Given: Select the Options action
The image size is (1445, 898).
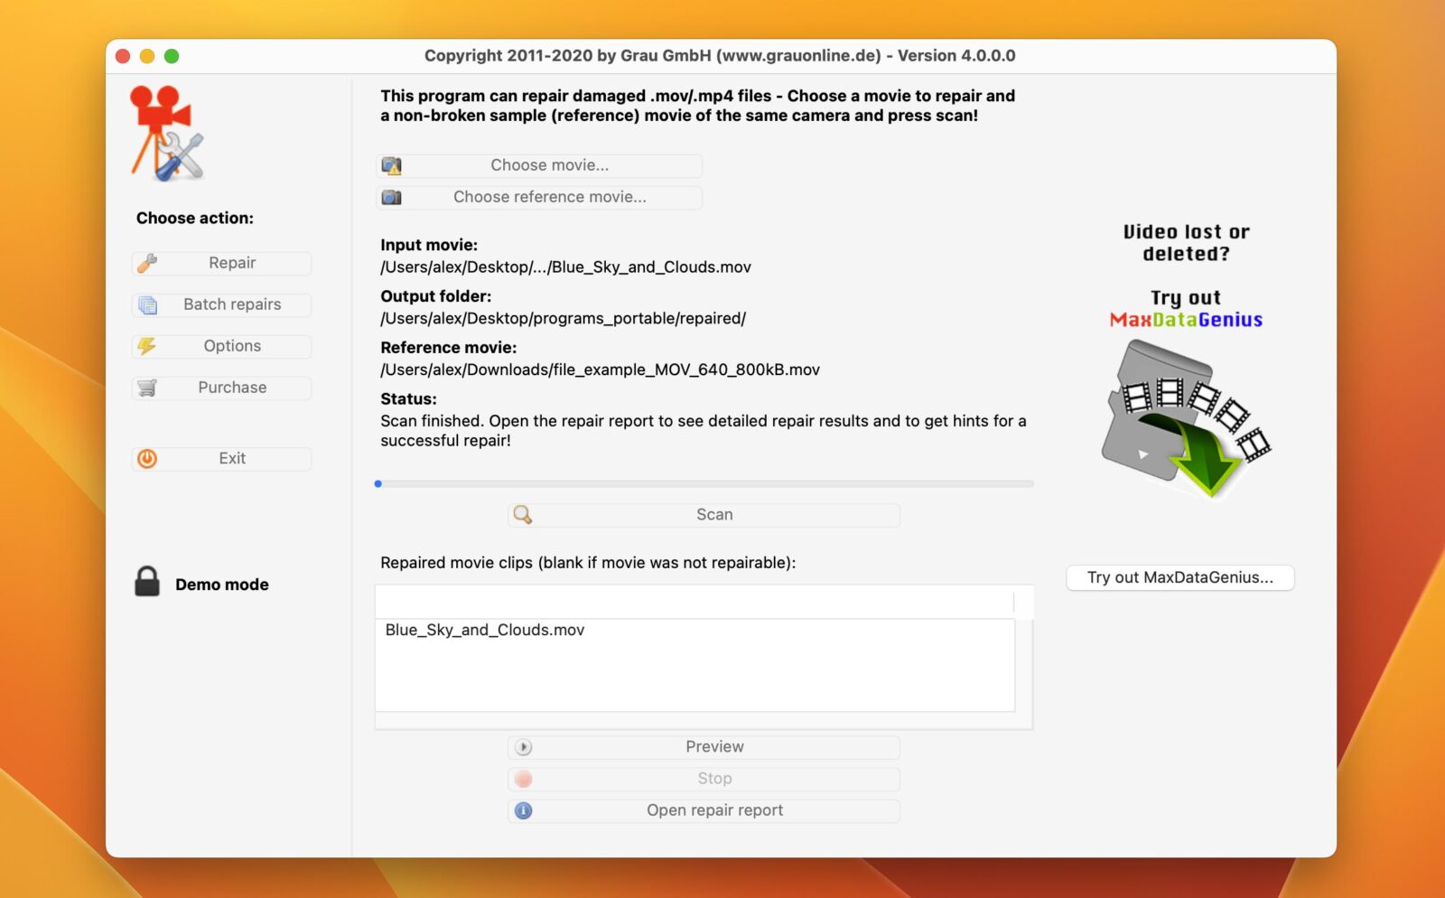Looking at the screenshot, I should click(231, 346).
